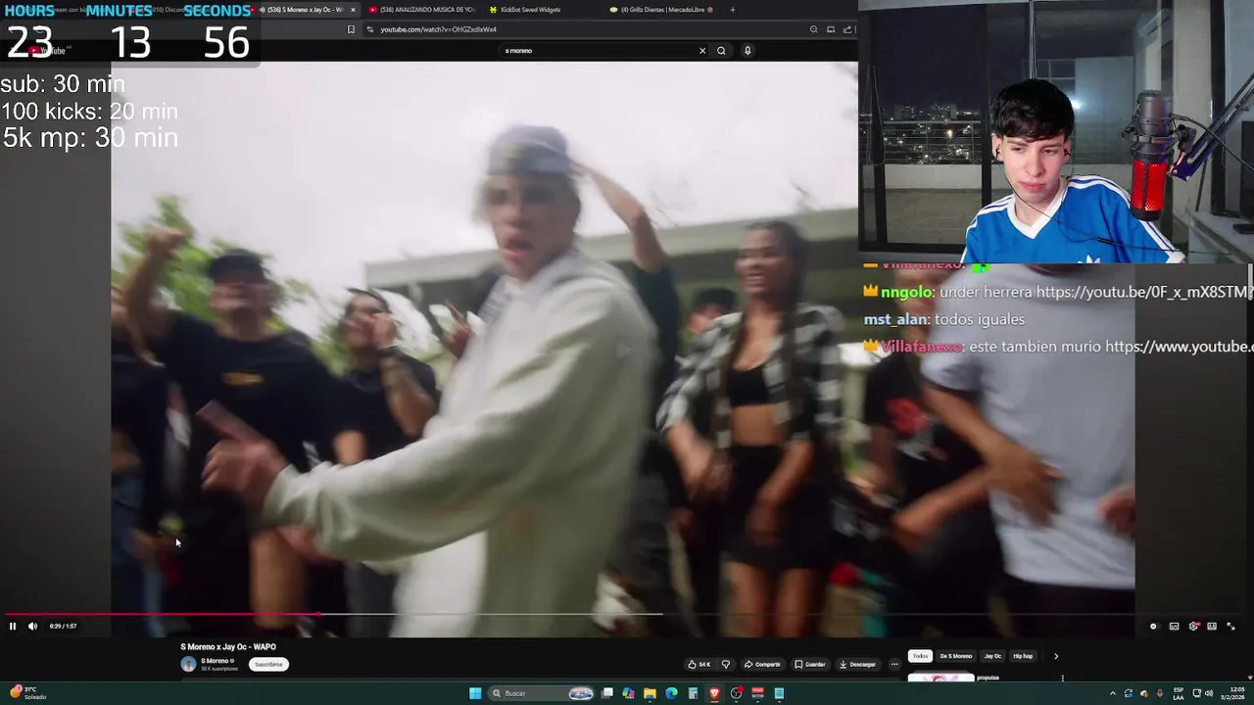Toggle the autoplay switch in the player
The height and width of the screenshot is (705, 1254).
click(1153, 626)
